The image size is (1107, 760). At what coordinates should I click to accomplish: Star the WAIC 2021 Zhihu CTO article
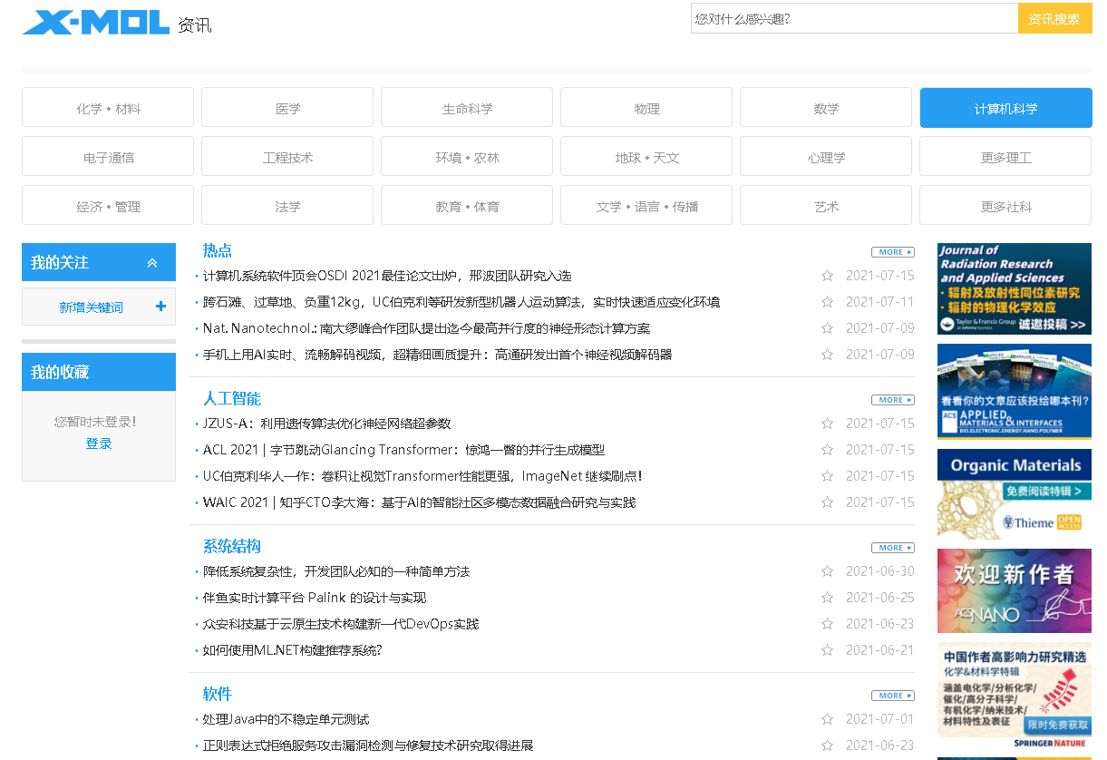[827, 502]
